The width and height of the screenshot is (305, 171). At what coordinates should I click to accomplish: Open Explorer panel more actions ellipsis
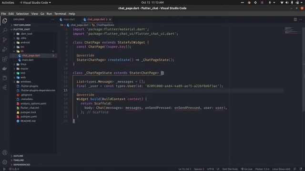coord(53,19)
